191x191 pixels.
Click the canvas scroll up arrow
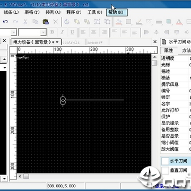(x=154, y=57)
